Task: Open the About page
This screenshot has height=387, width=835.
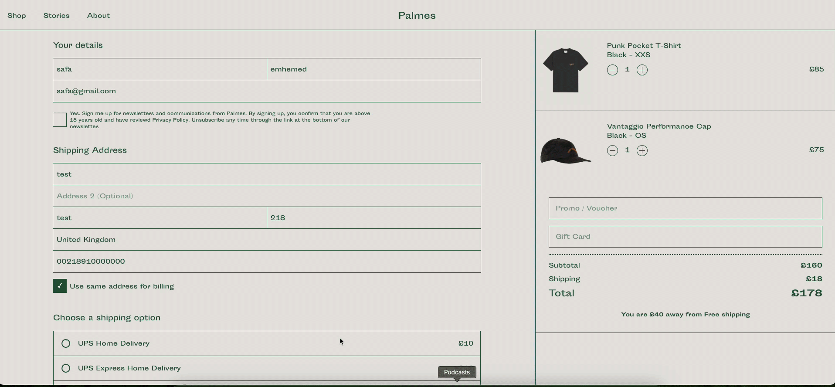Action: coord(98,16)
